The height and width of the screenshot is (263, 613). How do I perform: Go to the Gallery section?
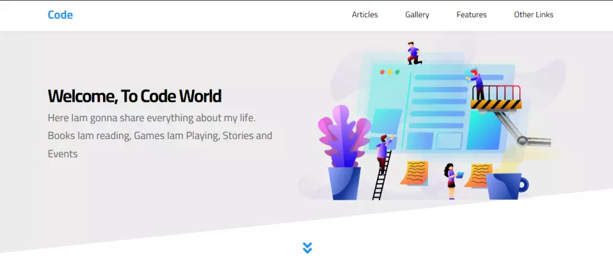point(417,15)
